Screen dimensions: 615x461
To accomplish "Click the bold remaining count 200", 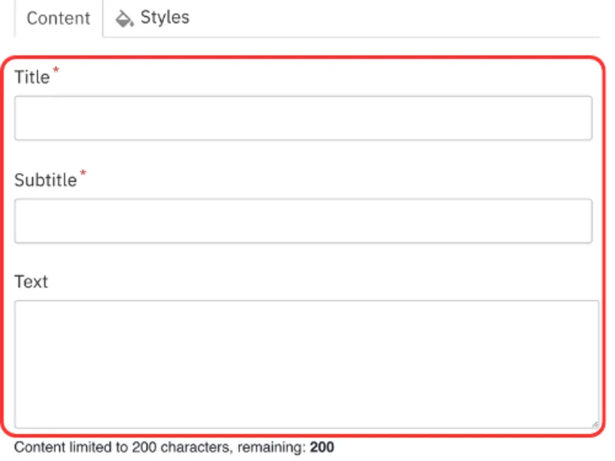I will pos(322,447).
